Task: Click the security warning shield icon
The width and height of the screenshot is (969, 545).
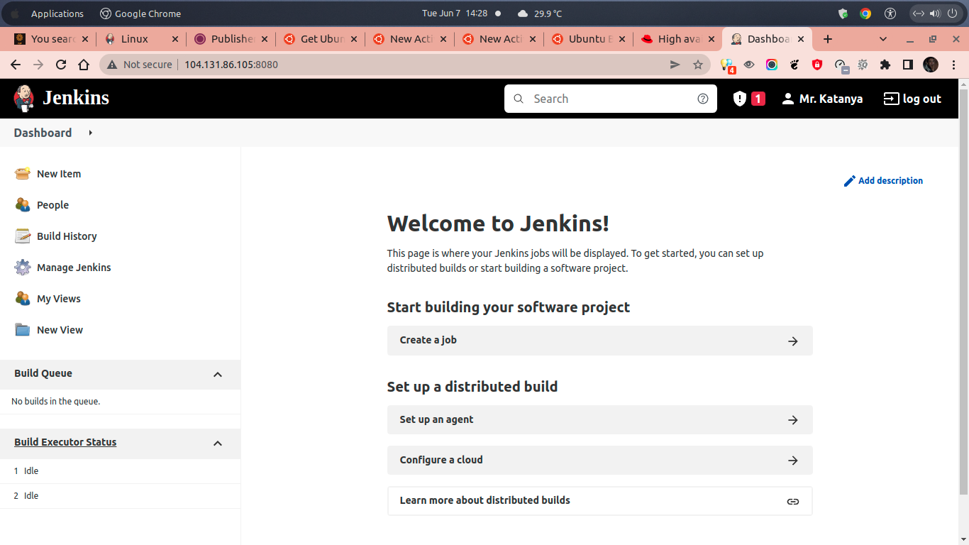Action: pos(740,99)
